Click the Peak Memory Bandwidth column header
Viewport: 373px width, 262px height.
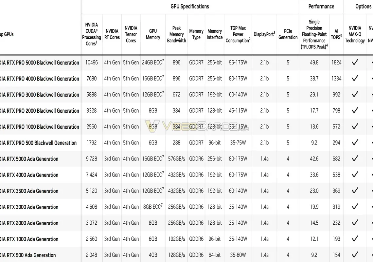176,34
